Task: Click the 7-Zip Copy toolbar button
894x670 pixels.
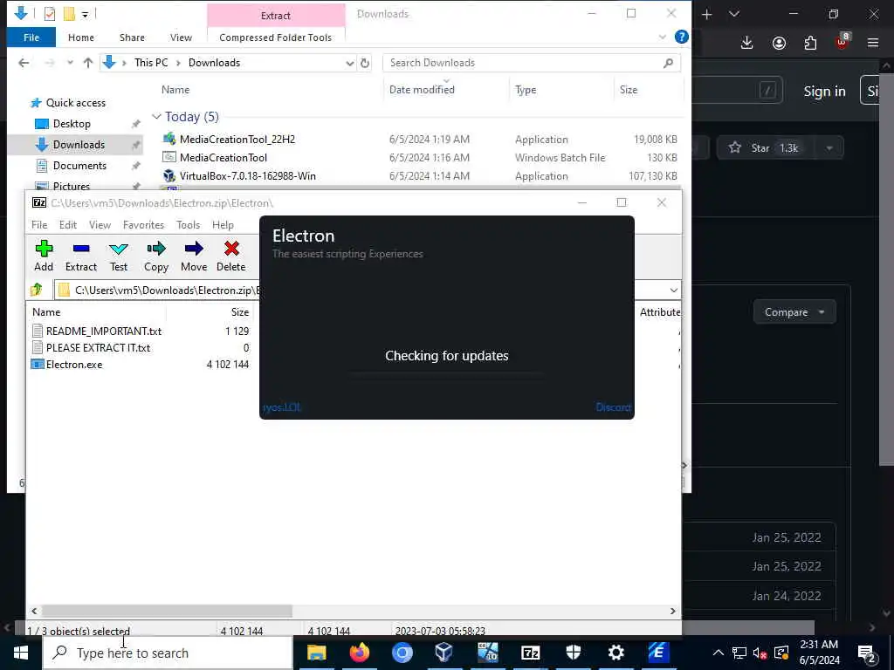Action: pos(156,256)
